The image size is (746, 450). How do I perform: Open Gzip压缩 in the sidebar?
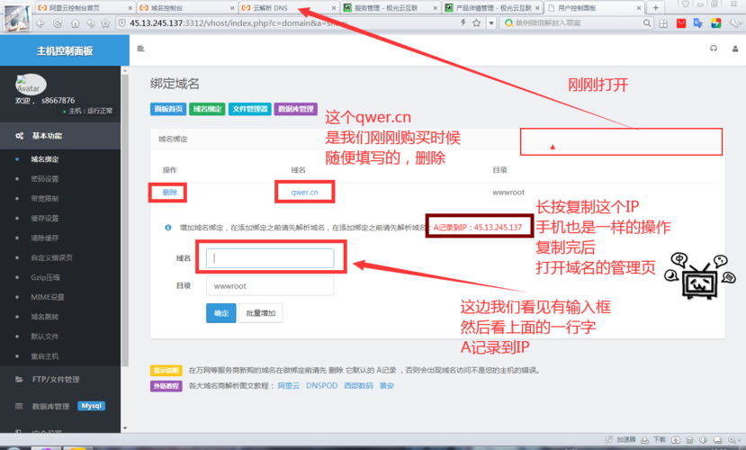click(45, 277)
